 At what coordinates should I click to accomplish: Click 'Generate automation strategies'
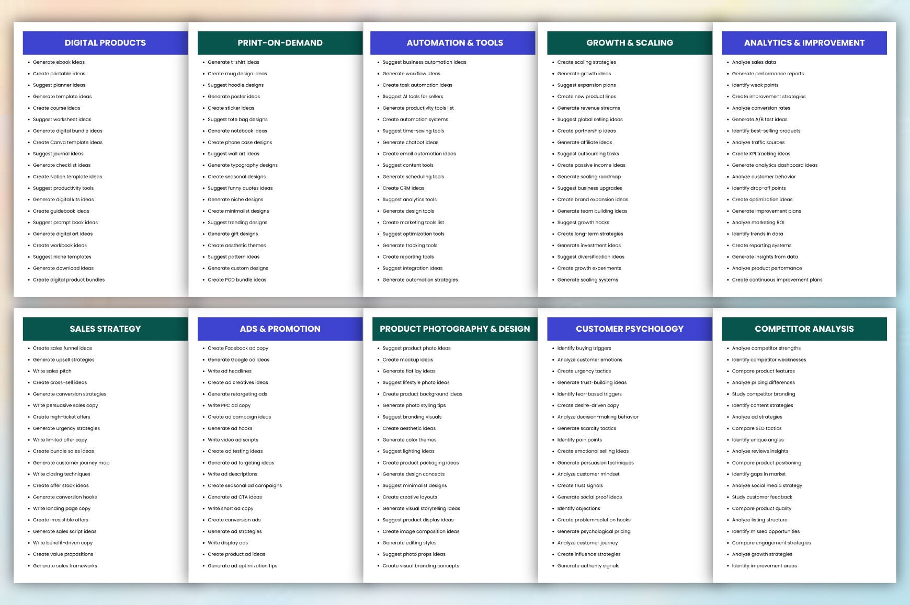[x=420, y=280]
